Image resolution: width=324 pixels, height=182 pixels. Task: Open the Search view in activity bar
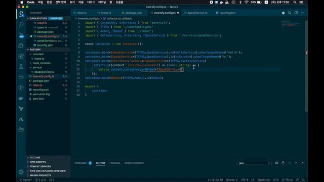pyautogui.click(x=21, y=24)
